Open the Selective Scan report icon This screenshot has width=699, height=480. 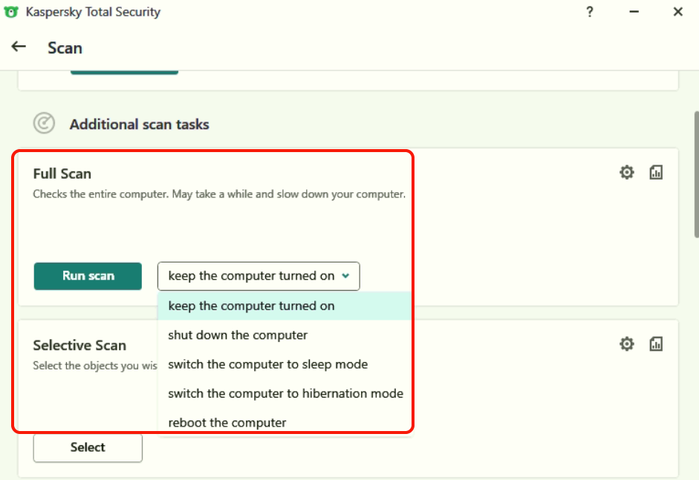click(656, 344)
